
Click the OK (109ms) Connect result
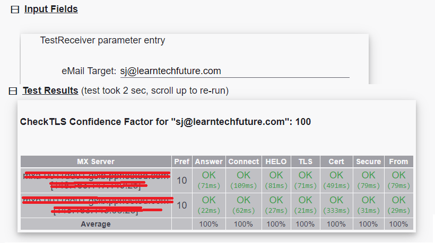[243, 180]
